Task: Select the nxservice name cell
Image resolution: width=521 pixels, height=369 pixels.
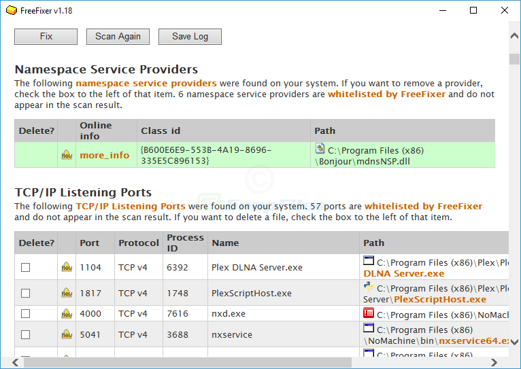Action: coord(284,334)
